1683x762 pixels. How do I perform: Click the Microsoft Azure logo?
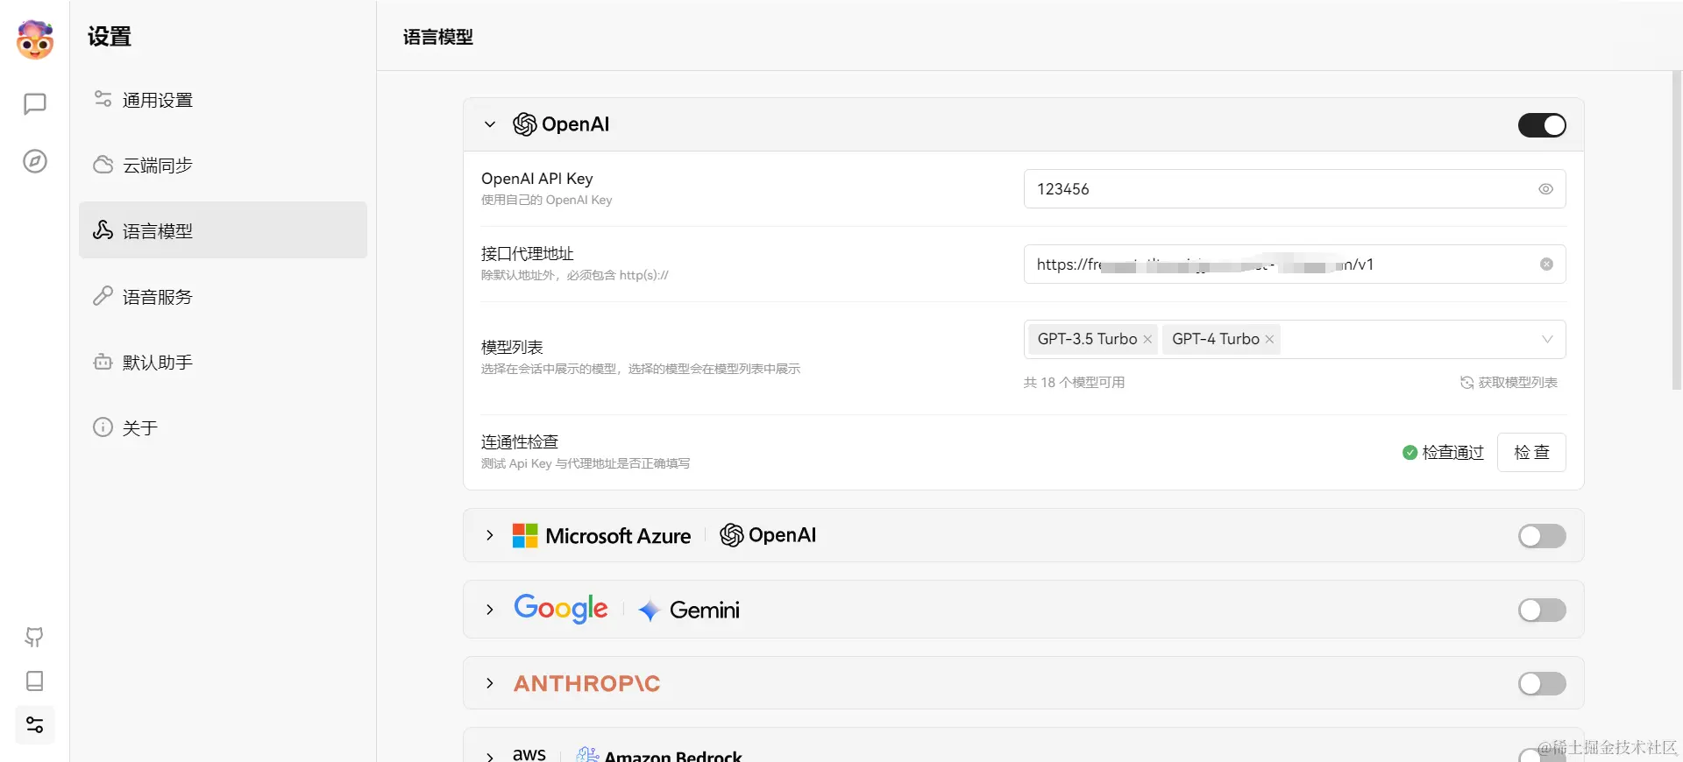coord(601,535)
